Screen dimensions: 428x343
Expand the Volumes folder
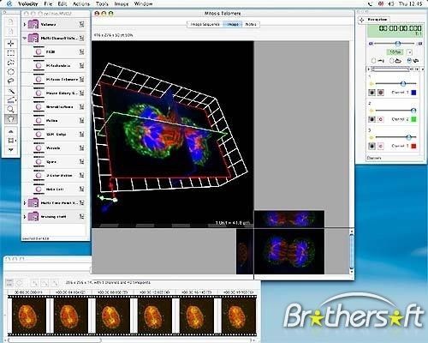[25, 25]
